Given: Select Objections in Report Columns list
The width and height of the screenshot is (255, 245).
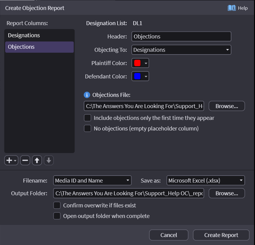Looking at the screenshot, I should [39, 47].
